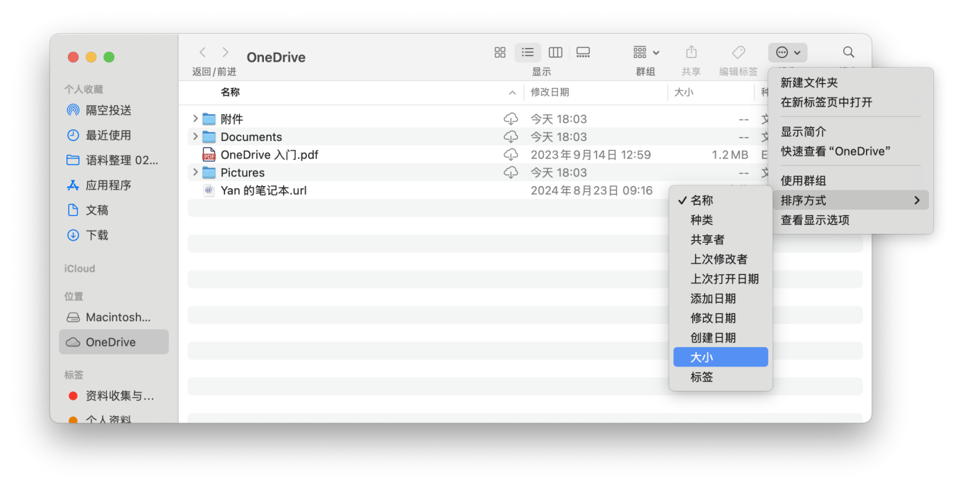954x489 pixels.
Task: Click cloud download icon for OneDrive 入门.pdf
Action: coord(511,155)
